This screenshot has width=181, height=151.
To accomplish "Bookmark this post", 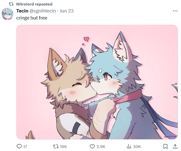I will tap(166, 146).
